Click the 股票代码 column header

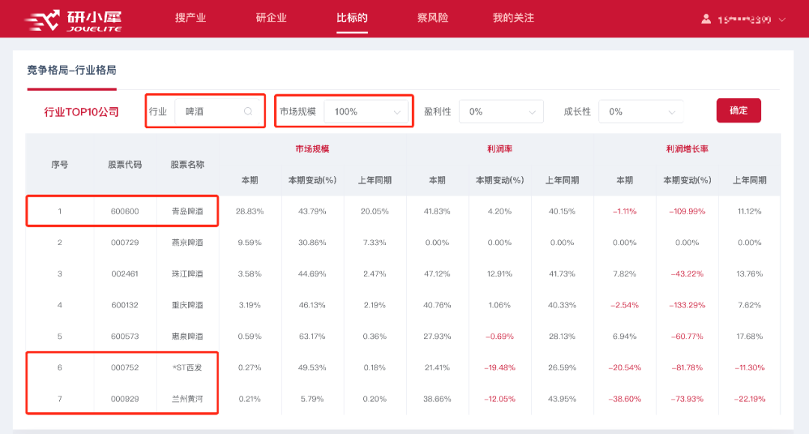pos(125,165)
